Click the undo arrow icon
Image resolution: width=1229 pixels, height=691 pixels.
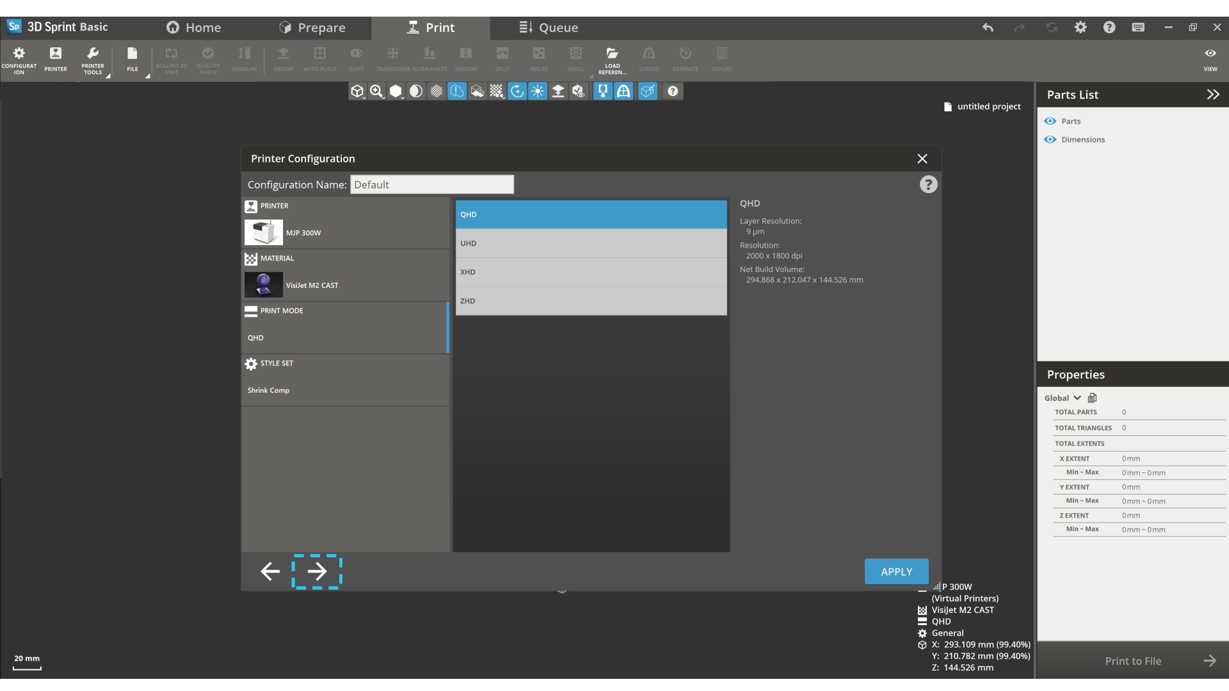tap(988, 28)
